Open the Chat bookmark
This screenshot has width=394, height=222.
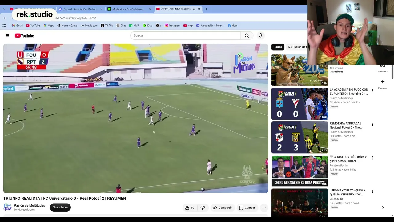click(121, 26)
